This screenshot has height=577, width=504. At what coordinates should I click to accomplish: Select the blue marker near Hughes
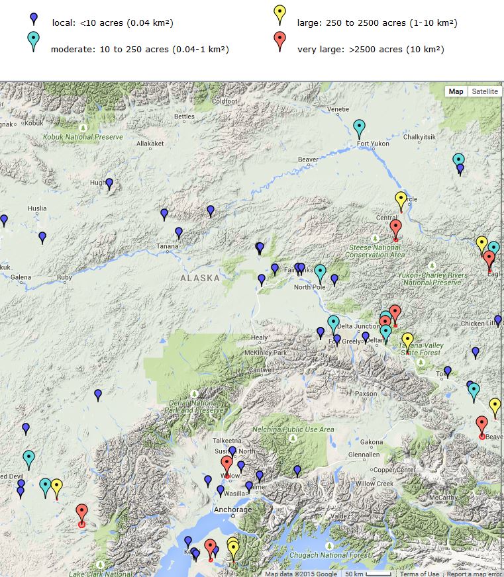[x=109, y=183]
